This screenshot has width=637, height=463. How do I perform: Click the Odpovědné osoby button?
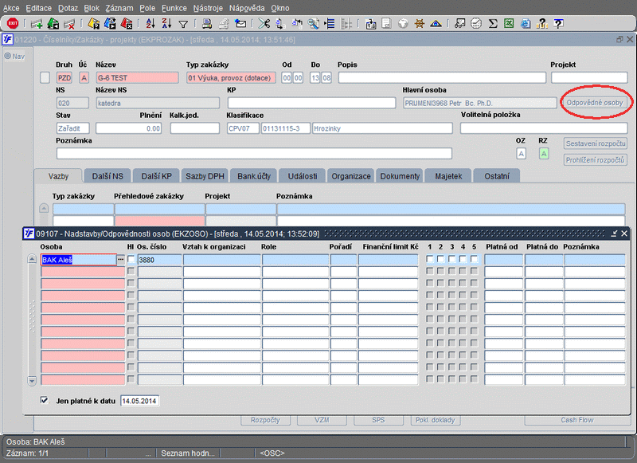pyautogui.click(x=595, y=103)
